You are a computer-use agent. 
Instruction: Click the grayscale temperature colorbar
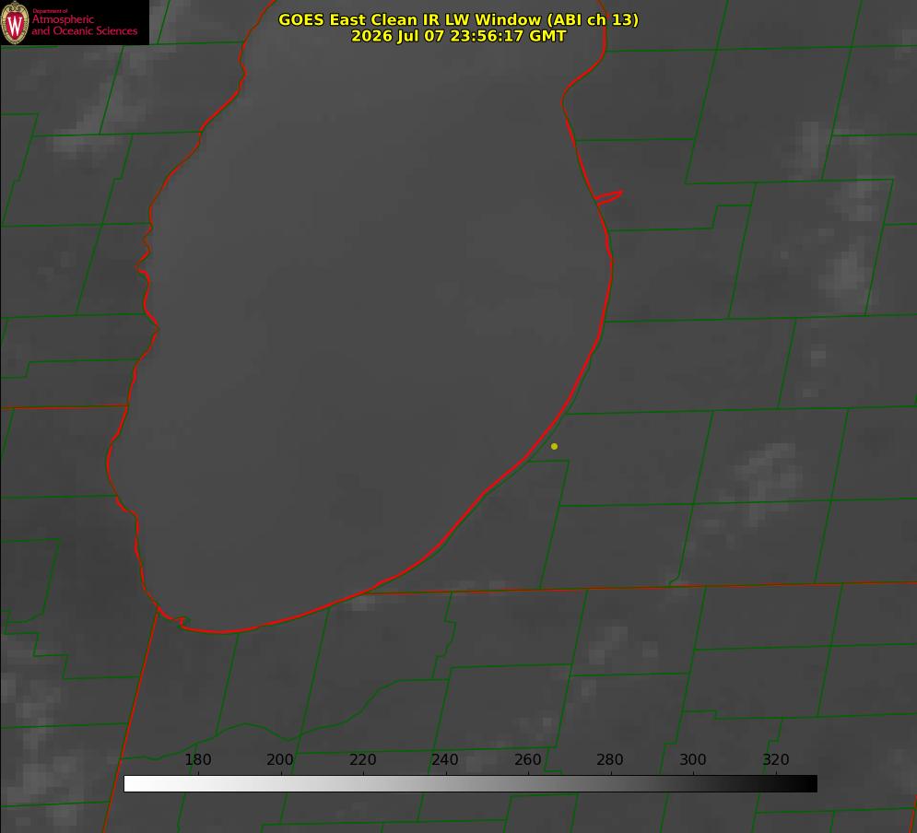click(x=470, y=783)
